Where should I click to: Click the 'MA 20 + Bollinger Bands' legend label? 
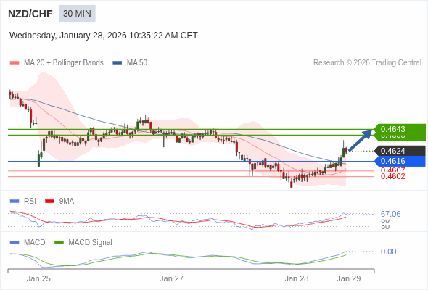[x=64, y=63]
